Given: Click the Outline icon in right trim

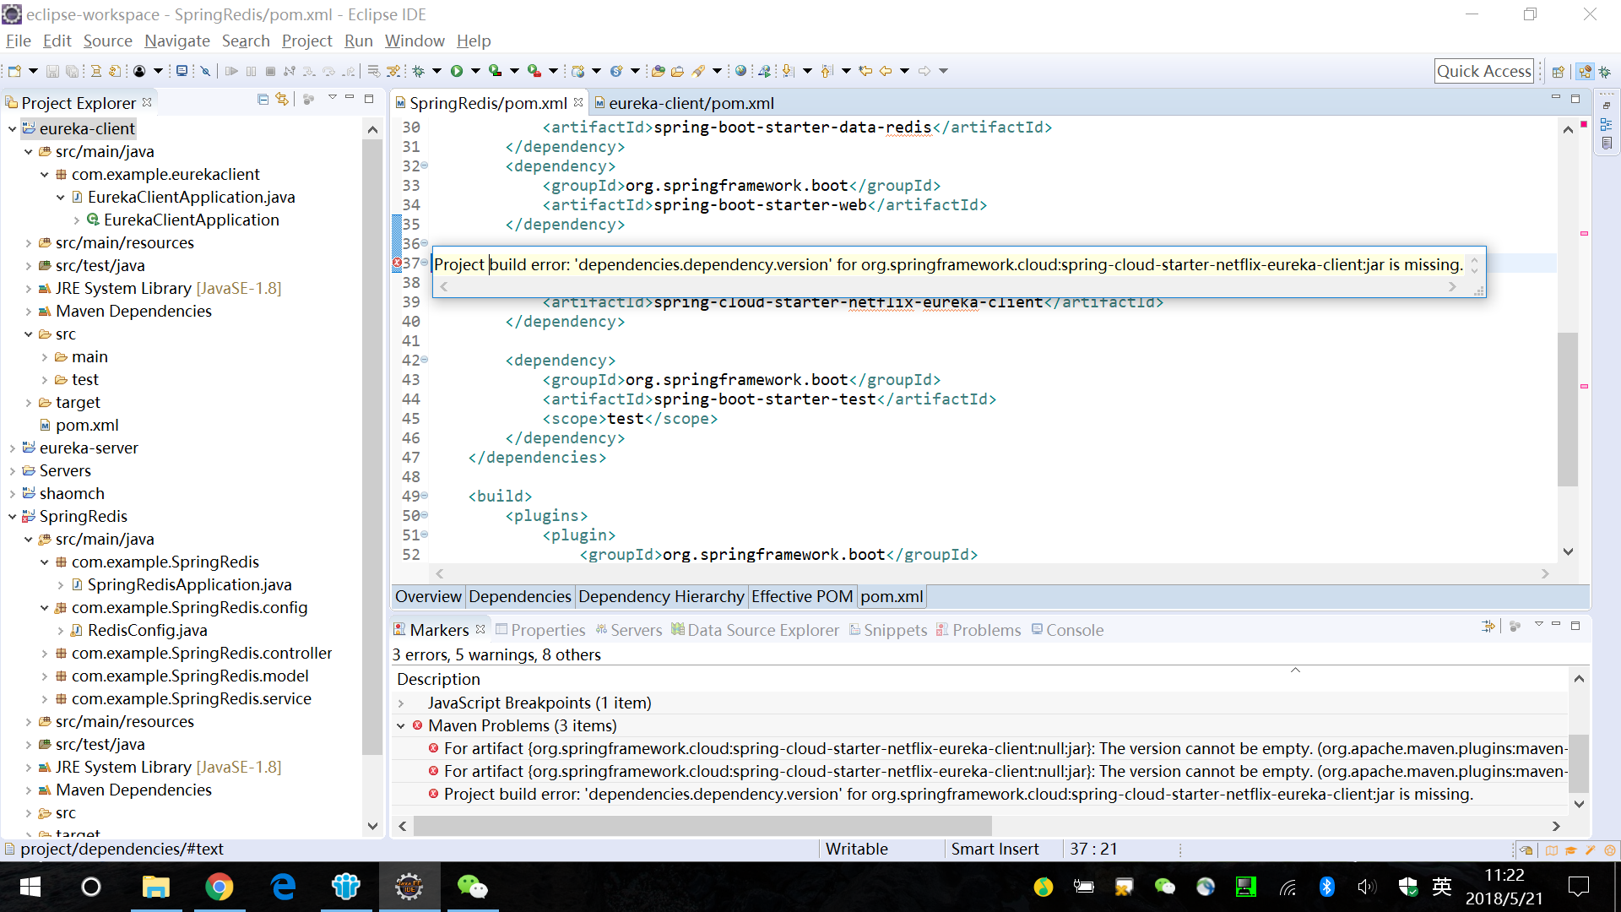Looking at the screenshot, I should (x=1606, y=124).
